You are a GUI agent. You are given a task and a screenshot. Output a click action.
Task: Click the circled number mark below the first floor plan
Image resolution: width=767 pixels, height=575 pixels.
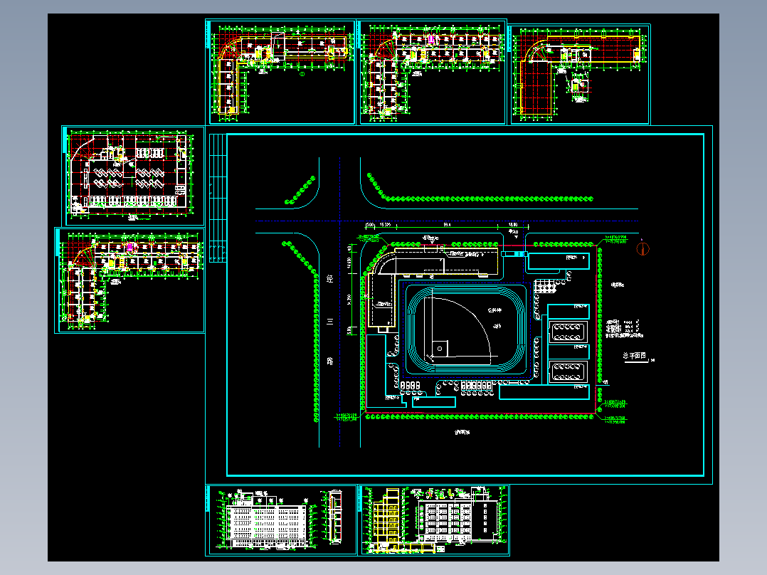(x=302, y=75)
